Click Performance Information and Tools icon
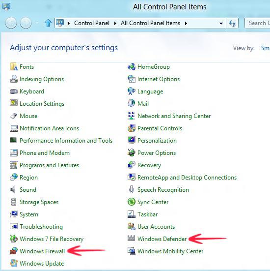The width and height of the screenshot is (270, 271). pyautogui.click(x=14, y=141)
